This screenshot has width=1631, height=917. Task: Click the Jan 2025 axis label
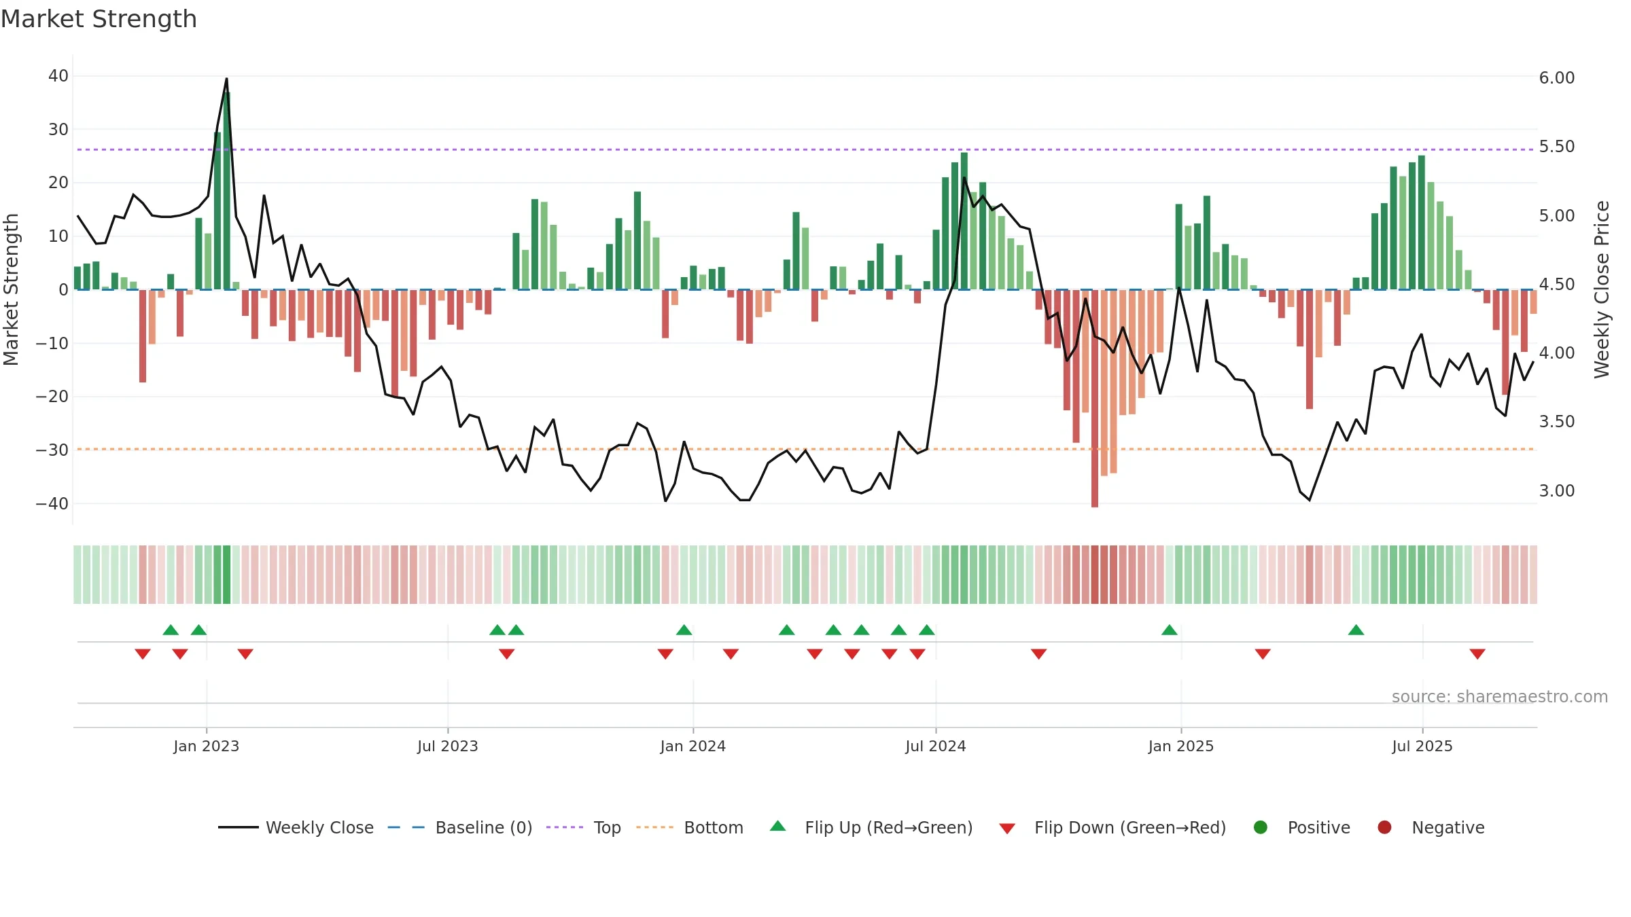tap(1181, 746)
